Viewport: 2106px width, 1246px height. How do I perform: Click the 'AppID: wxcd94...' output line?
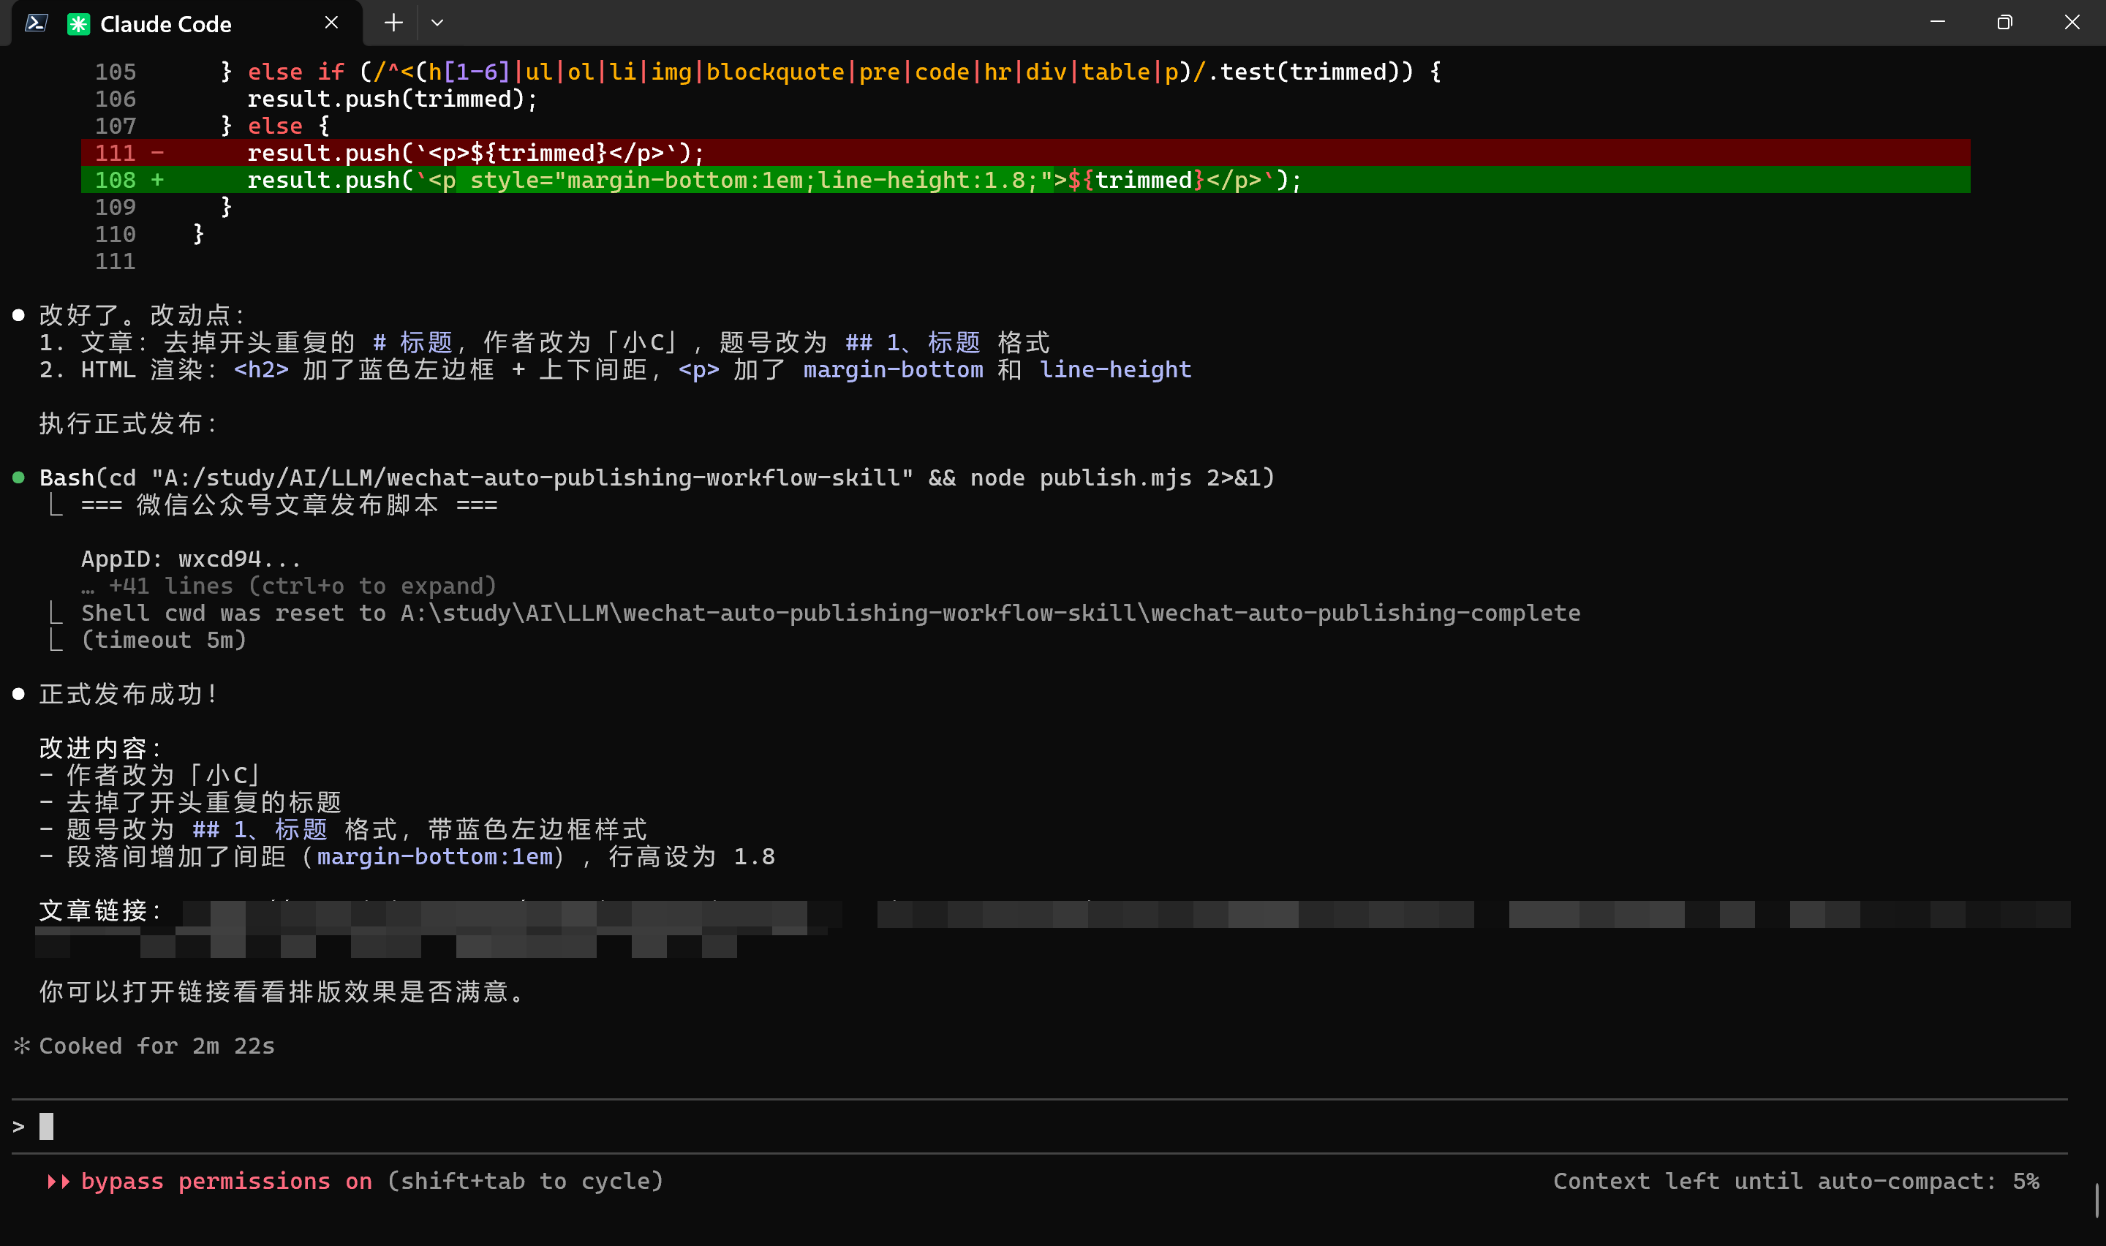191,559
